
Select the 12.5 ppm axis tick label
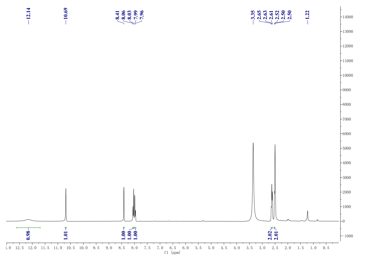[19, 248]
